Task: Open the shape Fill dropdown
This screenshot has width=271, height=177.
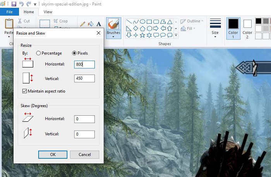Action: [x=188, y=28]
